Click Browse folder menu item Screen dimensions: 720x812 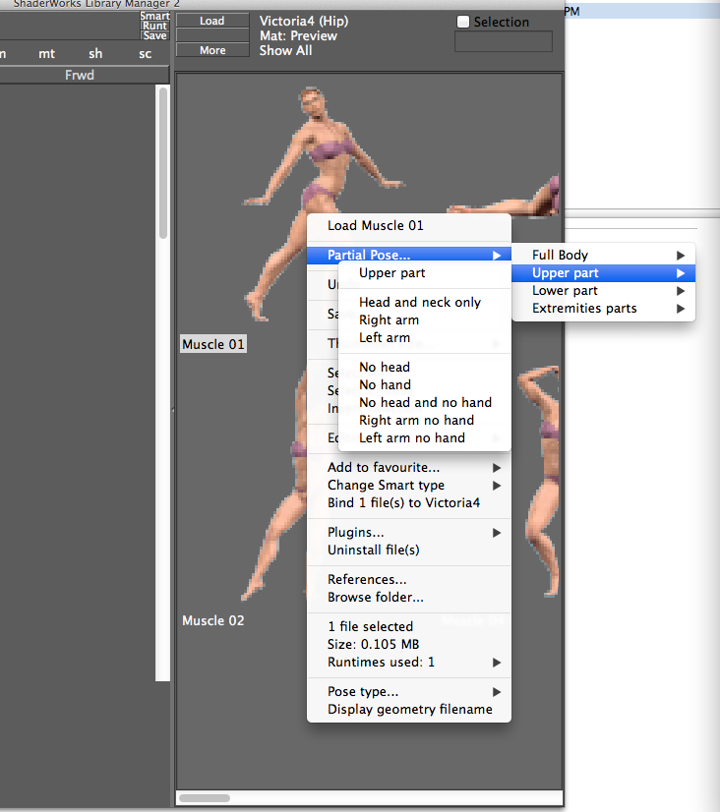coord(375,598)
